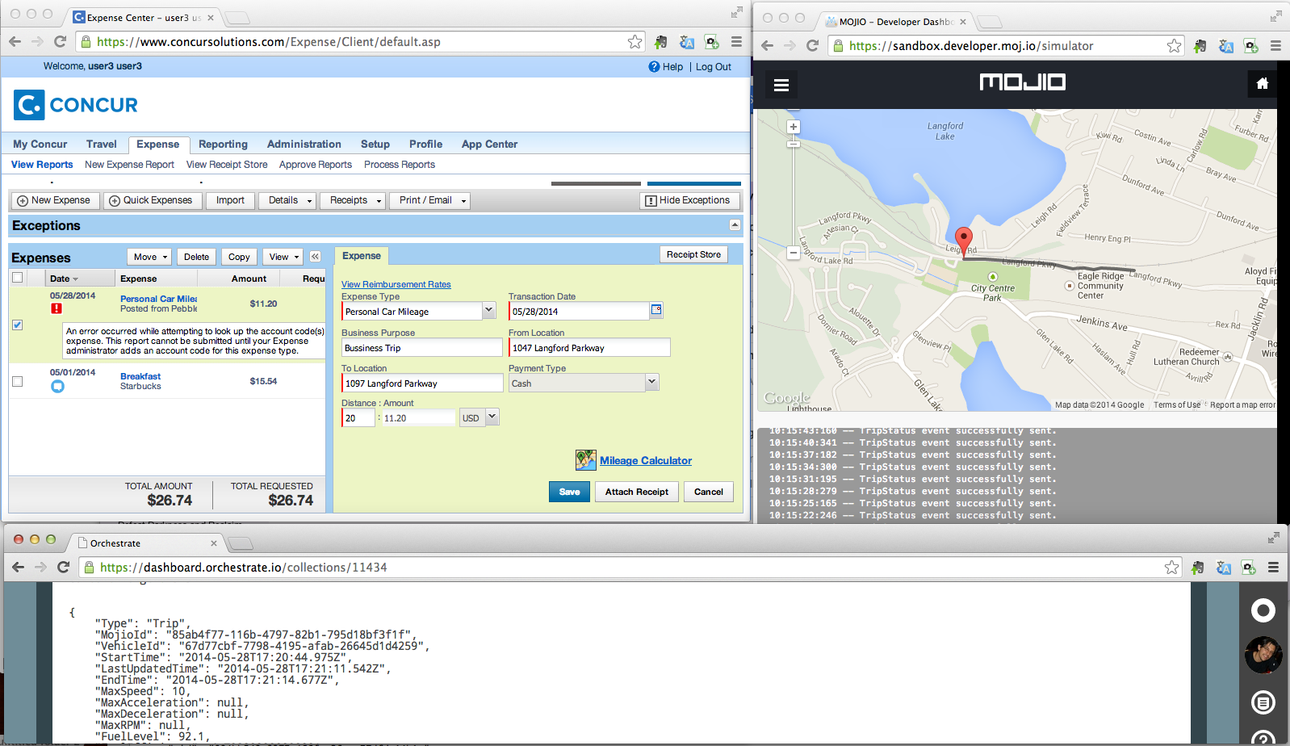Click the red exception warning icon
Image resolution: width=1290 pixels, height=746 pixels.
click(57, 308)
